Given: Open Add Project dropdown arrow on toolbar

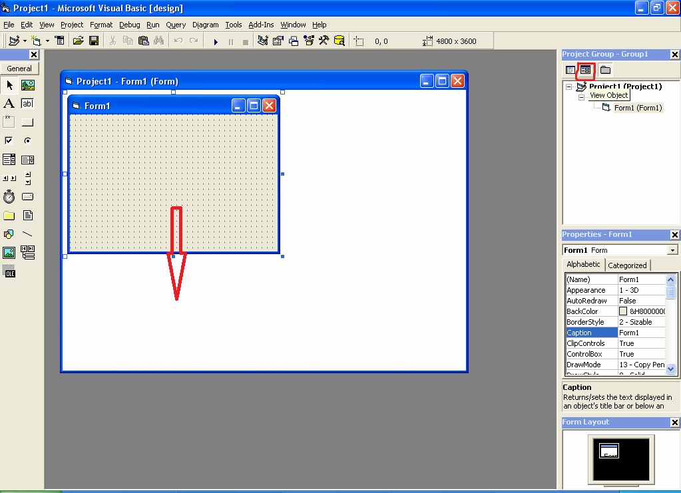Looking at the screenshot, I should pos(25,41).
